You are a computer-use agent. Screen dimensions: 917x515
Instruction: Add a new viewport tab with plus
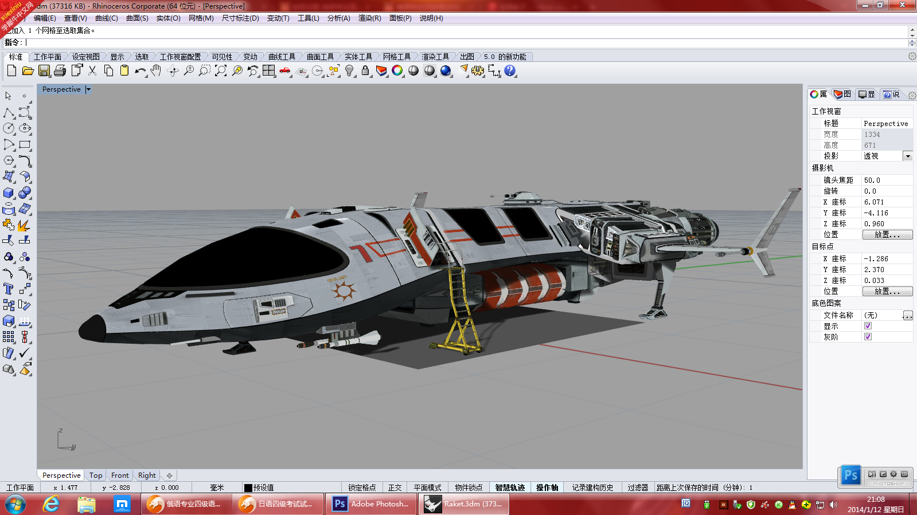click(x=169, y=475)
